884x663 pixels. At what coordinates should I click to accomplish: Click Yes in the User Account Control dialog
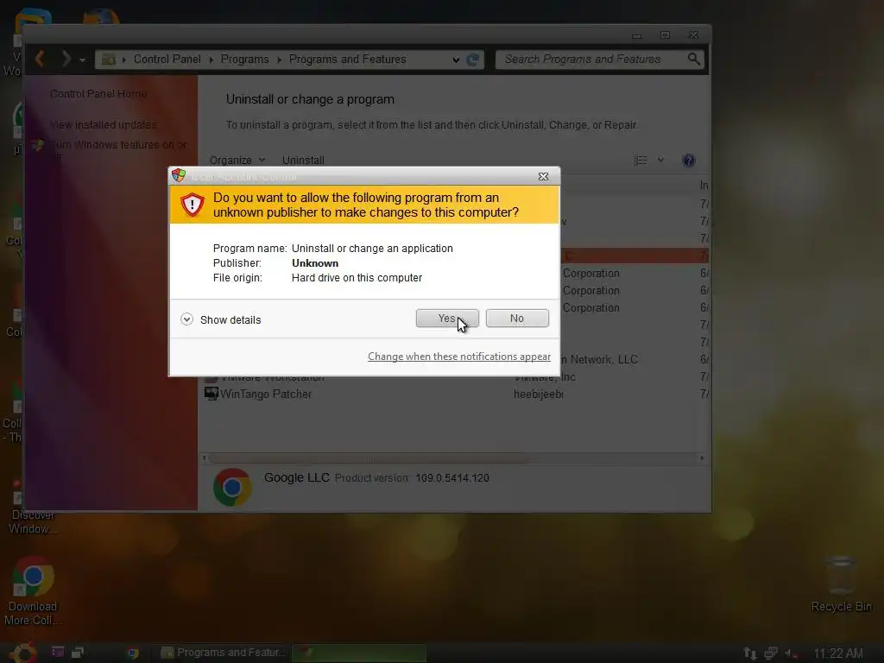point(447,319)
